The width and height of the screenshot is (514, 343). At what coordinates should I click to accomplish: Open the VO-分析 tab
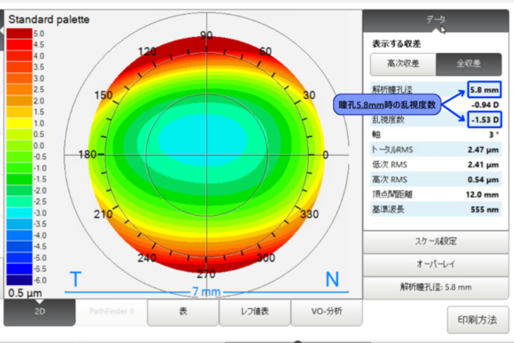(x=327, y=312)
